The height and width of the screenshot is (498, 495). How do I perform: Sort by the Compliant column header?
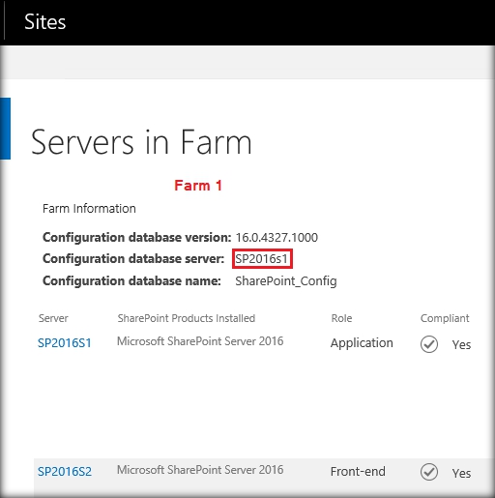pos(445,318)
